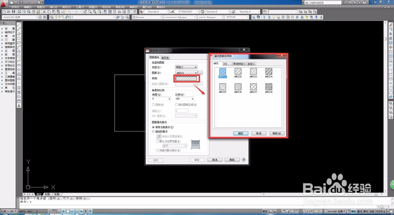Open the layer list dropdown
Viewport: 394px width, 215px height.
tap(85, 17)
